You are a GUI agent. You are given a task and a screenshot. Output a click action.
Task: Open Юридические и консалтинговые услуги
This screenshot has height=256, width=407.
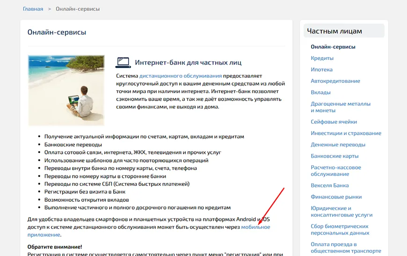[342, 212]
